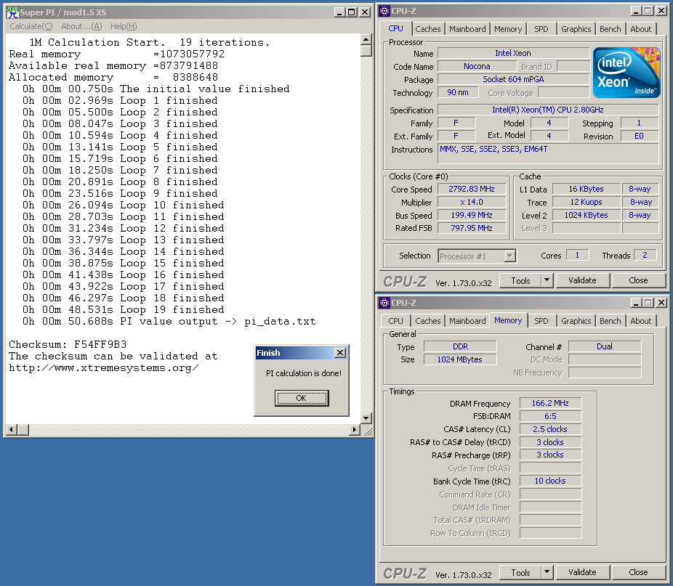
Task: Click the Code Name value Nocona
Action: click(x=477, y=67)
